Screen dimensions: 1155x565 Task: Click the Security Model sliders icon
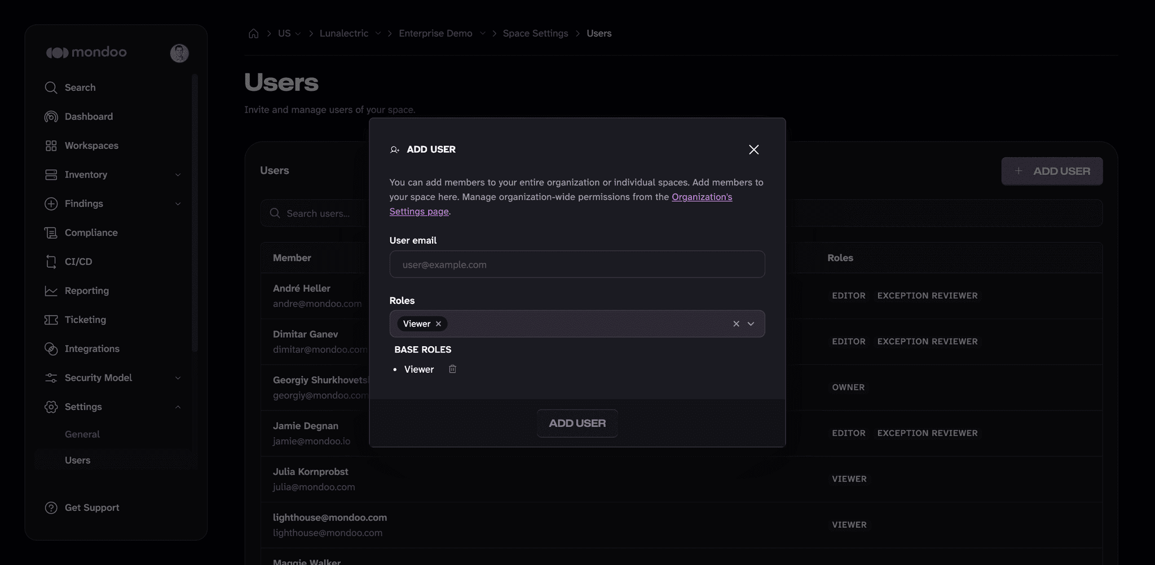tap(51, 378)
